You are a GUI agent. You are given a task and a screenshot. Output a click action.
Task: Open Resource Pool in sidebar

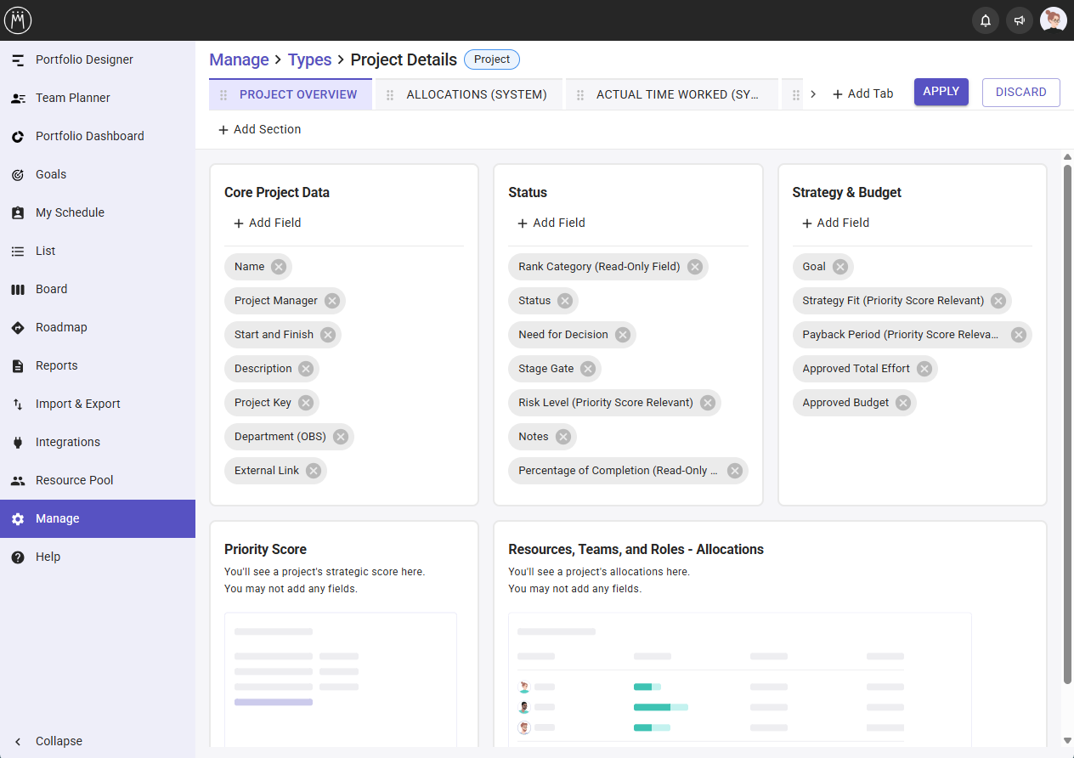point(74,480)
